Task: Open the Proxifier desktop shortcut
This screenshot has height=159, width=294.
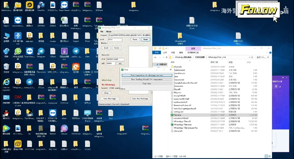Action: (x=41, y=6)
